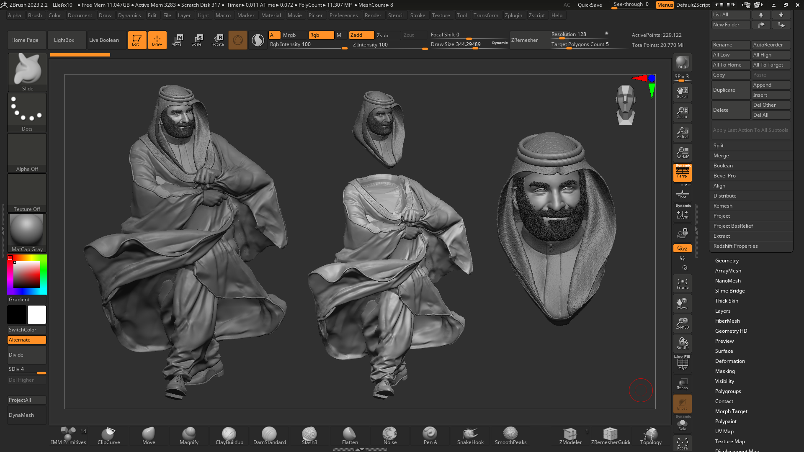The width and height of the screenshot is (804, 452).
Task: Expand the Geometry subpalette
Action: pyautogui.click(x=727, y=261)
